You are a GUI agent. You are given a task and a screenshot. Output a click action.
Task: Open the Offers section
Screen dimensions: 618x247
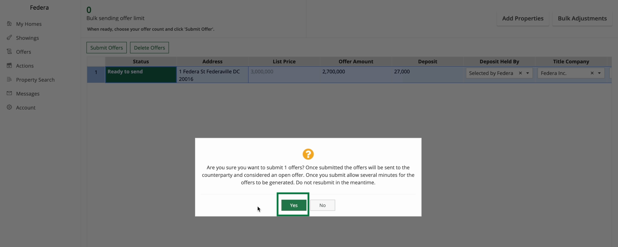pos(23,52)
